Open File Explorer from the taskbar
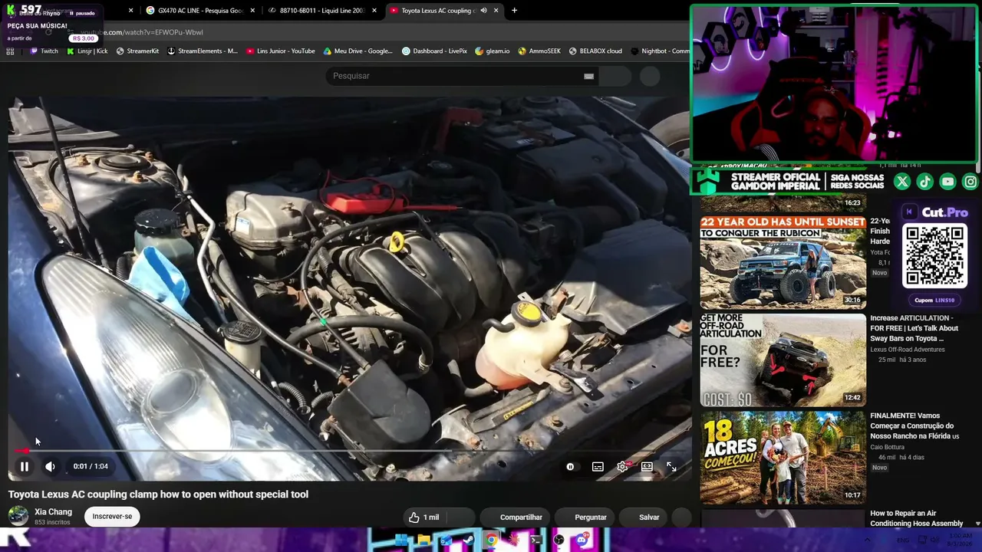The width and height of the screenshot is (982, 552). 423,540
